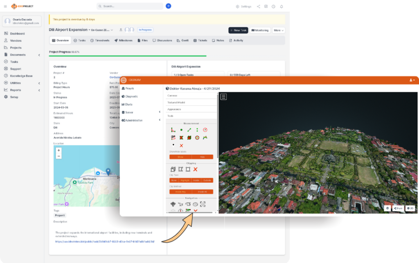Toggle the eye visibility button in viewer
The image size is (419, 263).
[387, 208]
